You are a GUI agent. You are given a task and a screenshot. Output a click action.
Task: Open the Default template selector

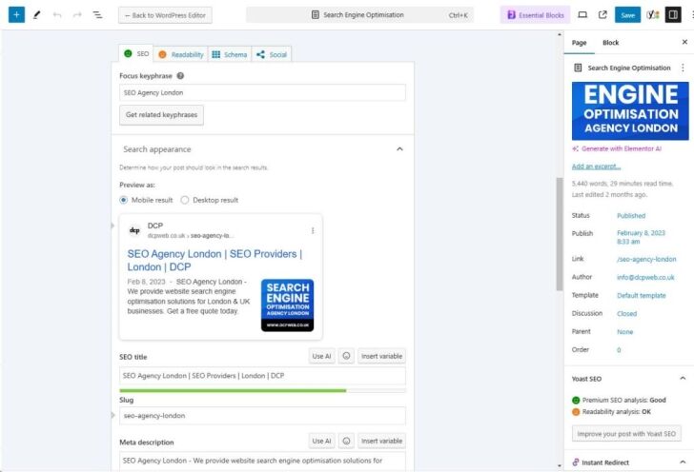[x=642, y=296]
